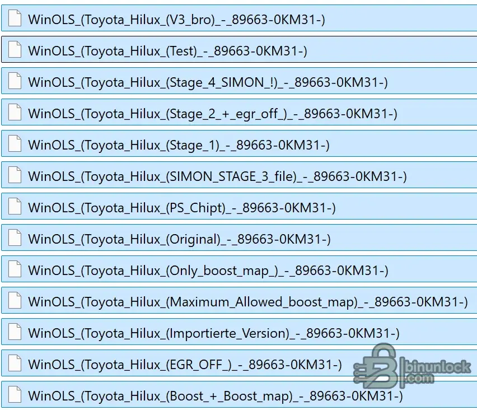
Task: Click the file icon beside Only_boost_map_
Action: [x=15, y=269]
